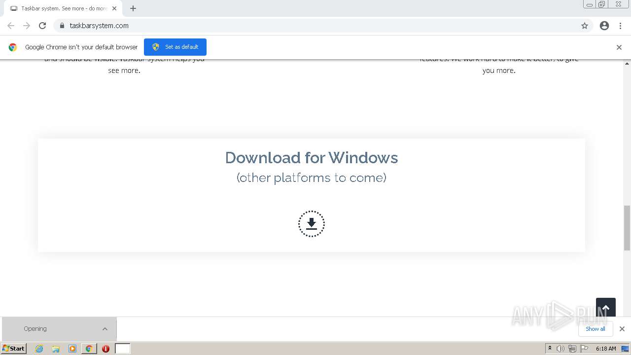Open the Windows Start menu
This screenshot has width=631, height=355.
click(x=14, y=349)
